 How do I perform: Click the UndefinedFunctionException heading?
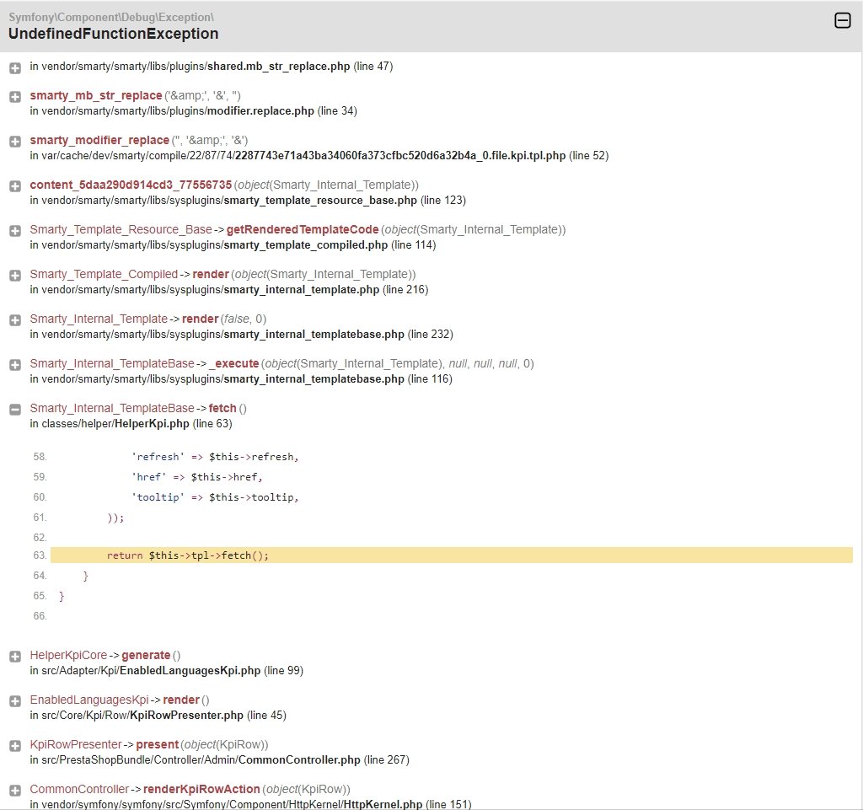114,34
